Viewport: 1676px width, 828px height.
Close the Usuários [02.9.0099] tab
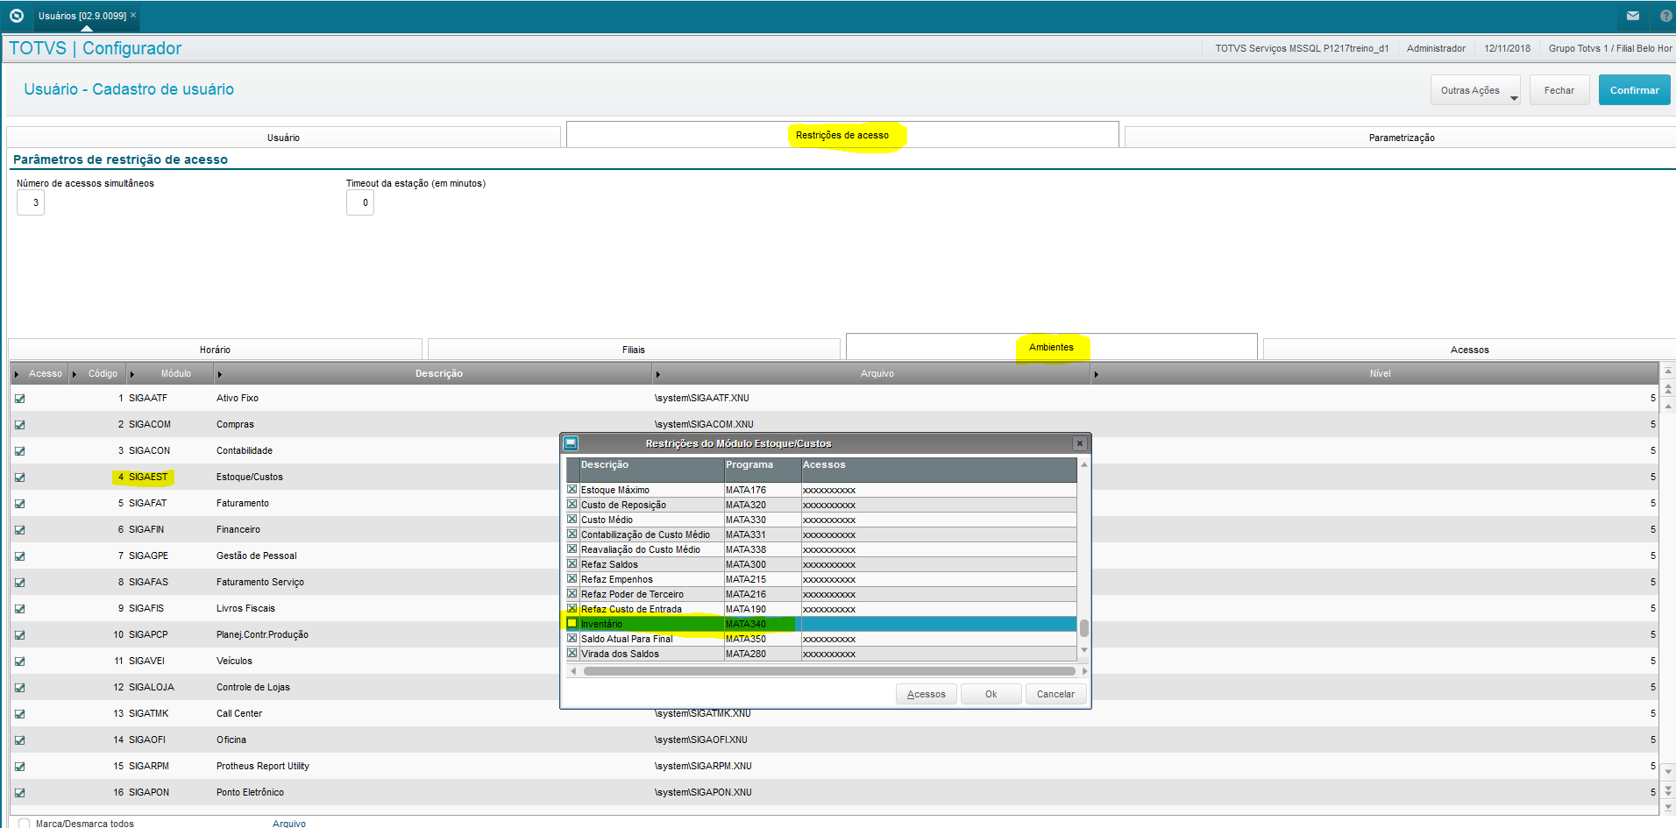click(x=133, y=15)
